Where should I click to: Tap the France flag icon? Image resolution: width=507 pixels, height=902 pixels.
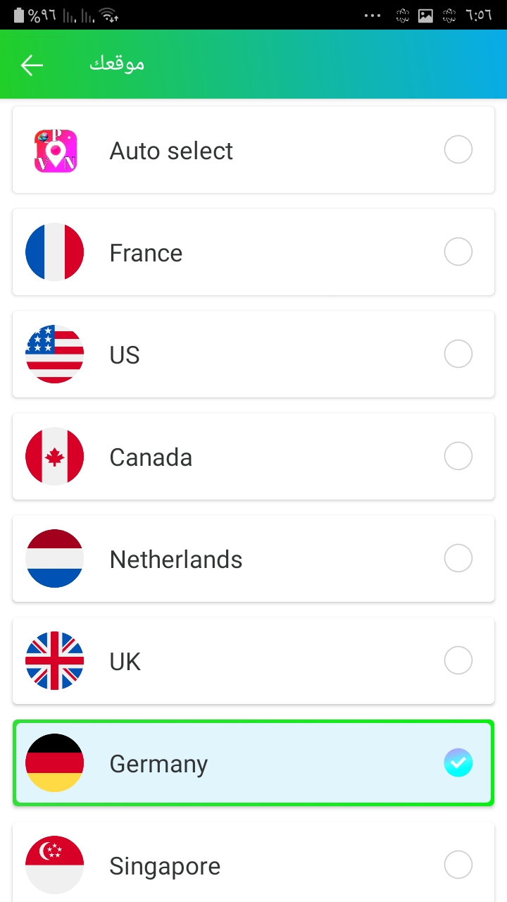55,252
